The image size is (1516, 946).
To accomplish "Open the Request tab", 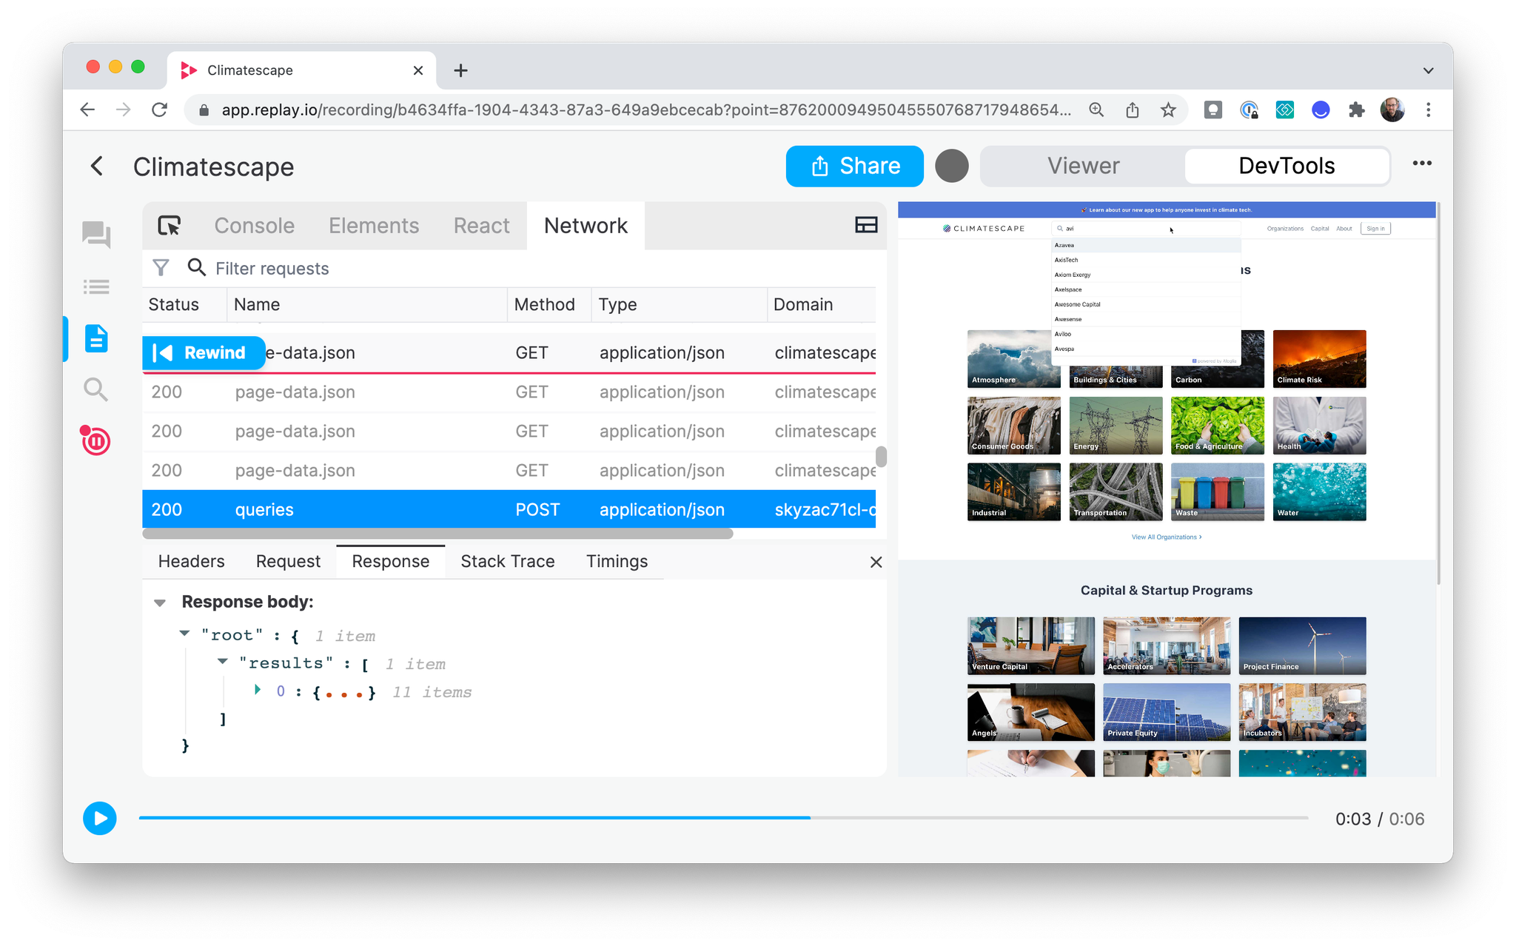I will pos(288,561).
